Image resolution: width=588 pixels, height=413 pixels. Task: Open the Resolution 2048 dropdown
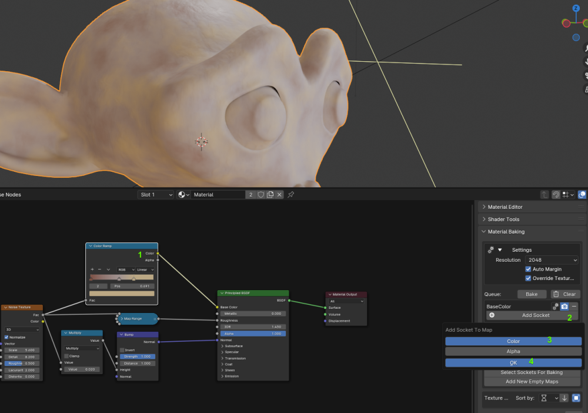point(552,260)
